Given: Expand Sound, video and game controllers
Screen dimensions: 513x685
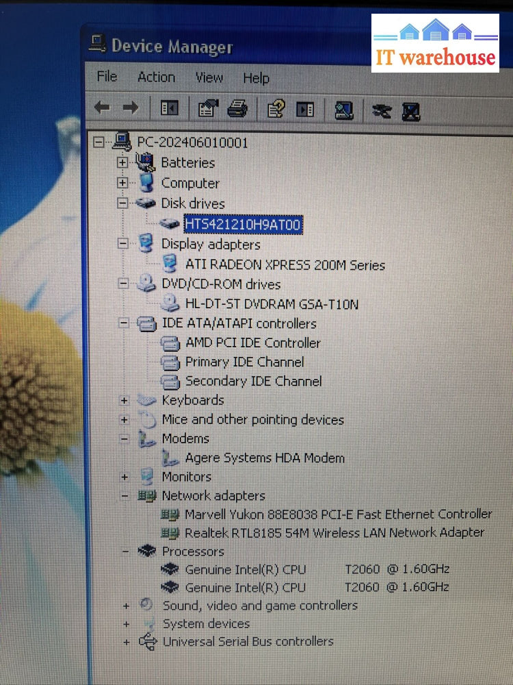Looking at the screenshot, I should (x=126, y=606).
